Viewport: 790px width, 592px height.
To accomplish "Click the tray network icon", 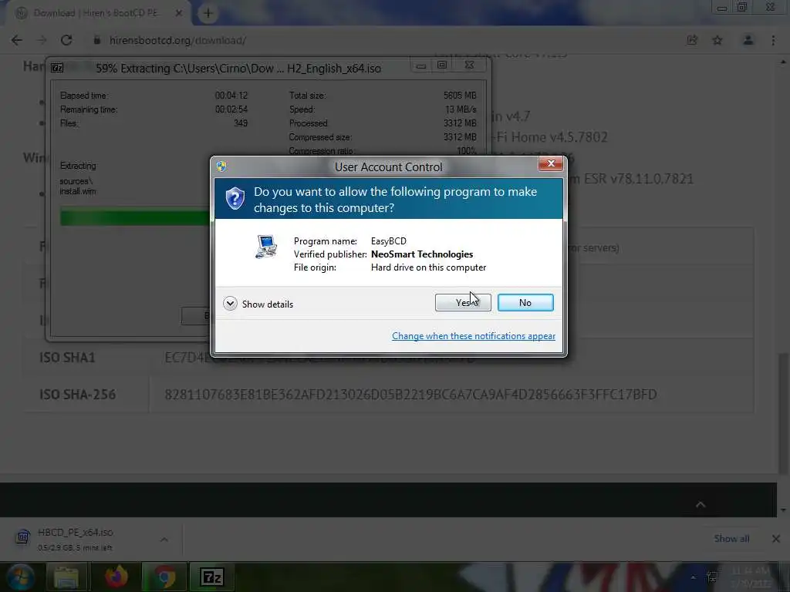I will (712, 577).
